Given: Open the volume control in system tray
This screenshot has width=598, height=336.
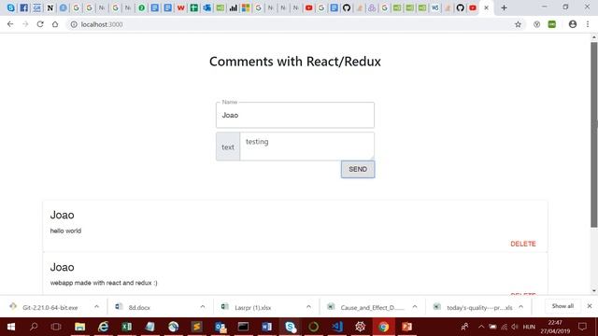Looking at the screenshot, I should pyautogui.click(x=515, y=327).
